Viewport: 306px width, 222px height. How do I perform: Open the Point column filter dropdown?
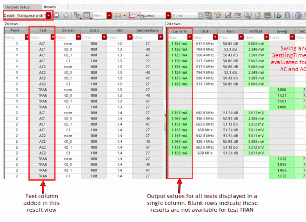tap(27, 37)
